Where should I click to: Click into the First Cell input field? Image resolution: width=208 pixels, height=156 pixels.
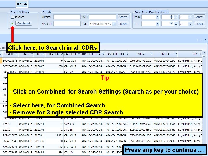tap(67, 24)
